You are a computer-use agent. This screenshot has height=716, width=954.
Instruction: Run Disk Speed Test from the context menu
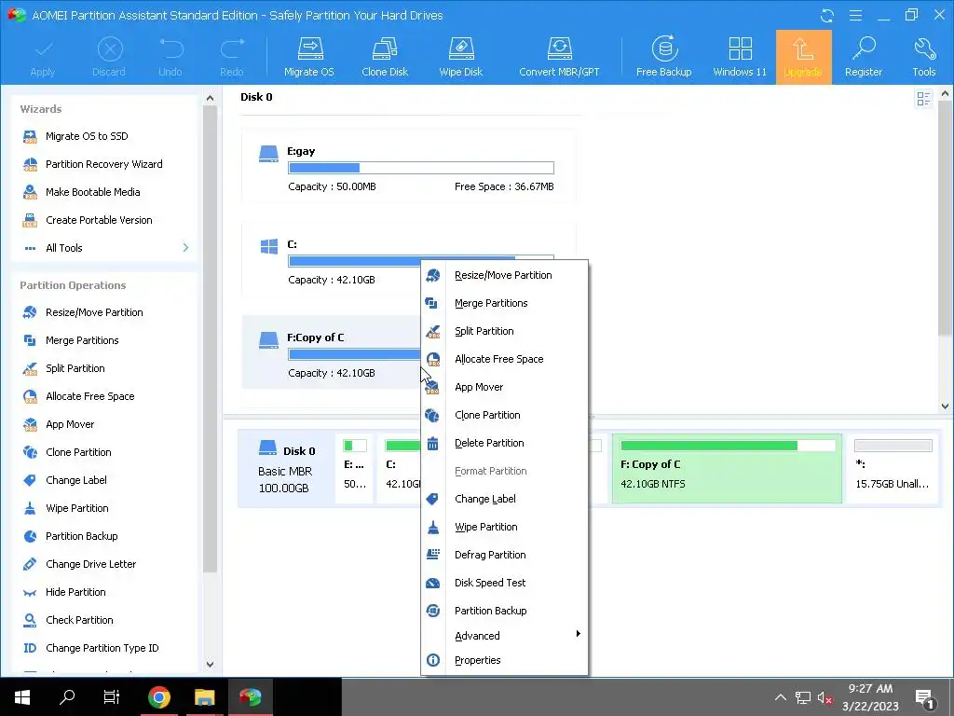(504, 584)
